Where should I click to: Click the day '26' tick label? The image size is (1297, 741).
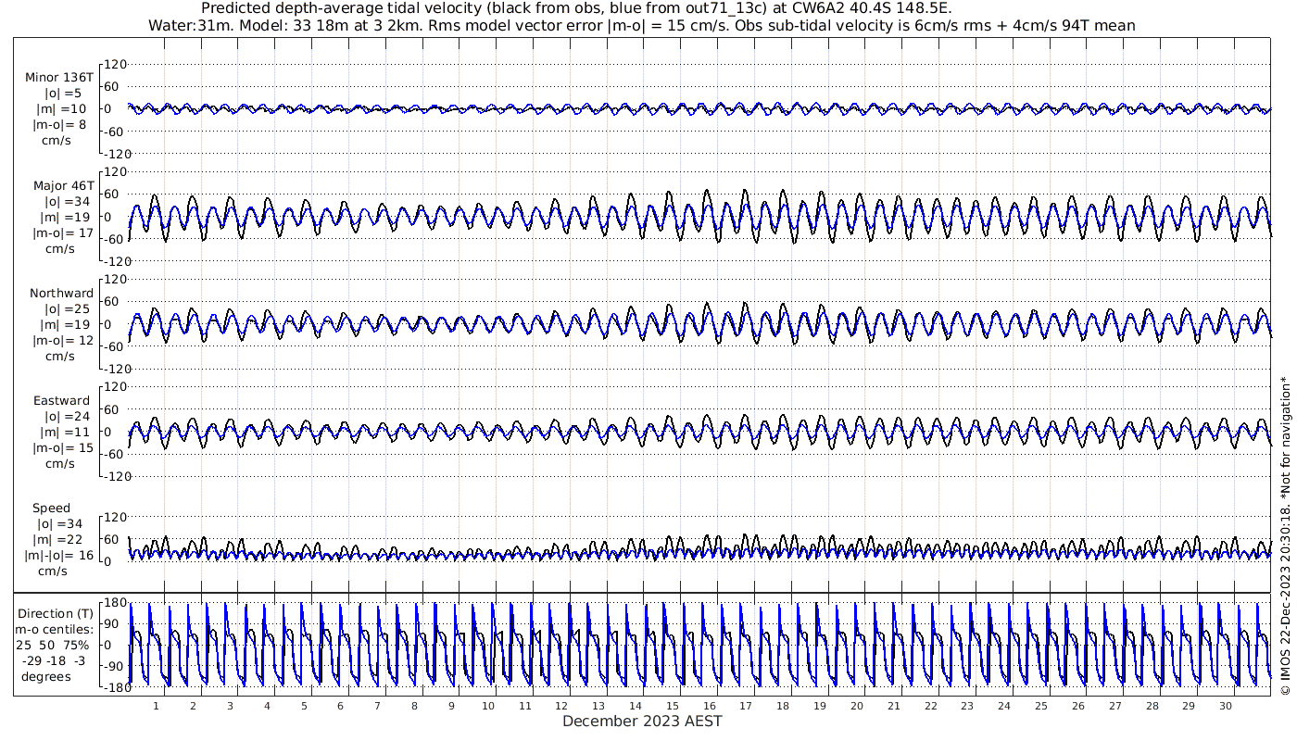(x=1077, y=706)
